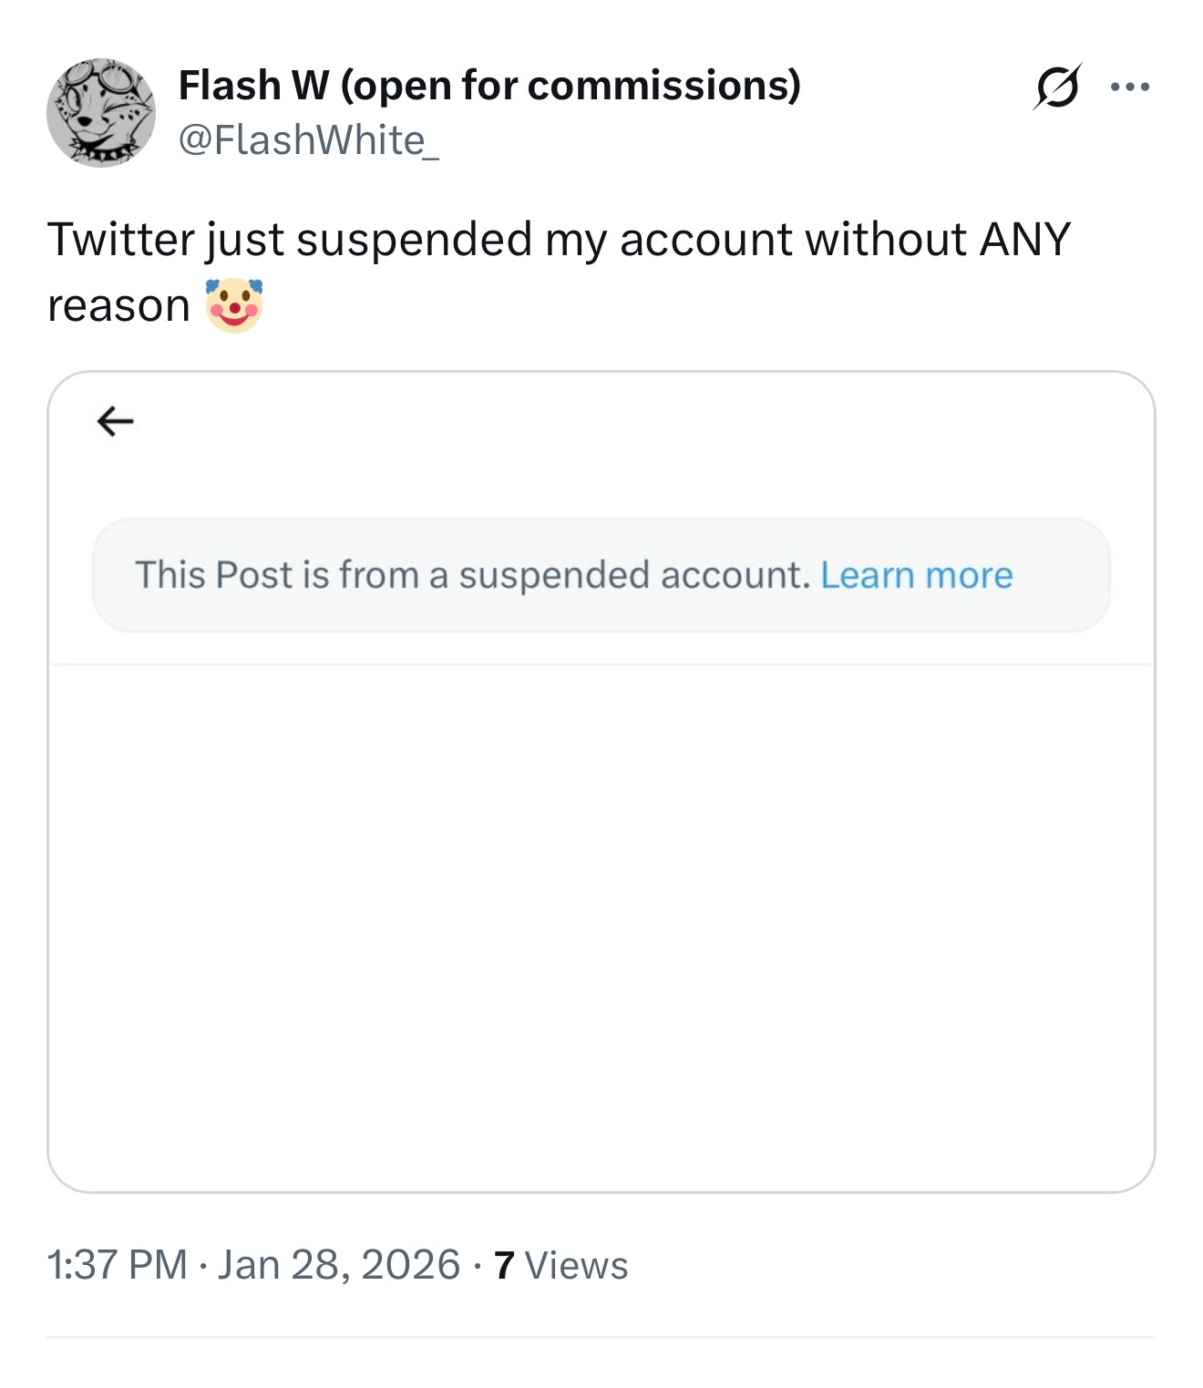Open the 1:37 PM timestamp

coord(117,1265)
